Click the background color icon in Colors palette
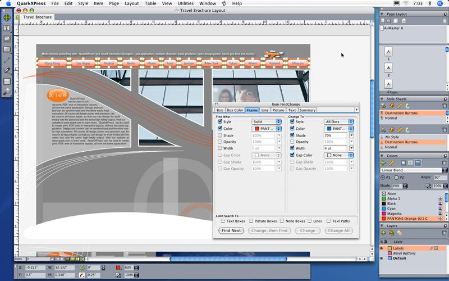Viewport: 449px width, 281px height. 418,163
